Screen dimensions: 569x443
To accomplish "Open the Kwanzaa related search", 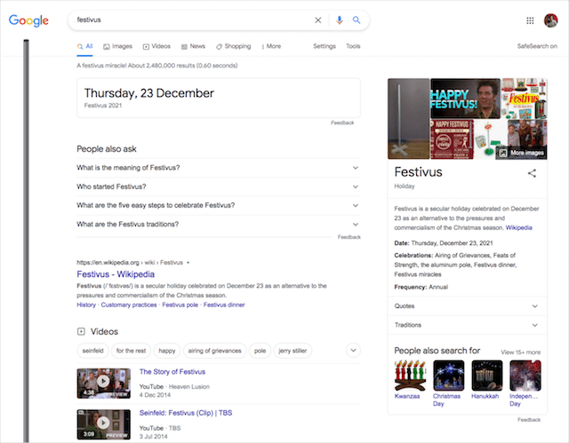I will 410,380.
